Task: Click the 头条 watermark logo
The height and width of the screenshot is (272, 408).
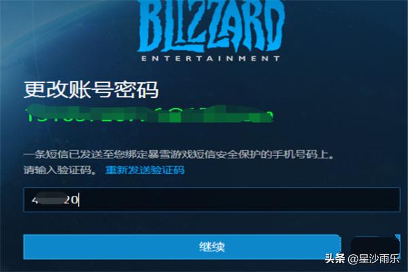Action: tap(335, 258)
